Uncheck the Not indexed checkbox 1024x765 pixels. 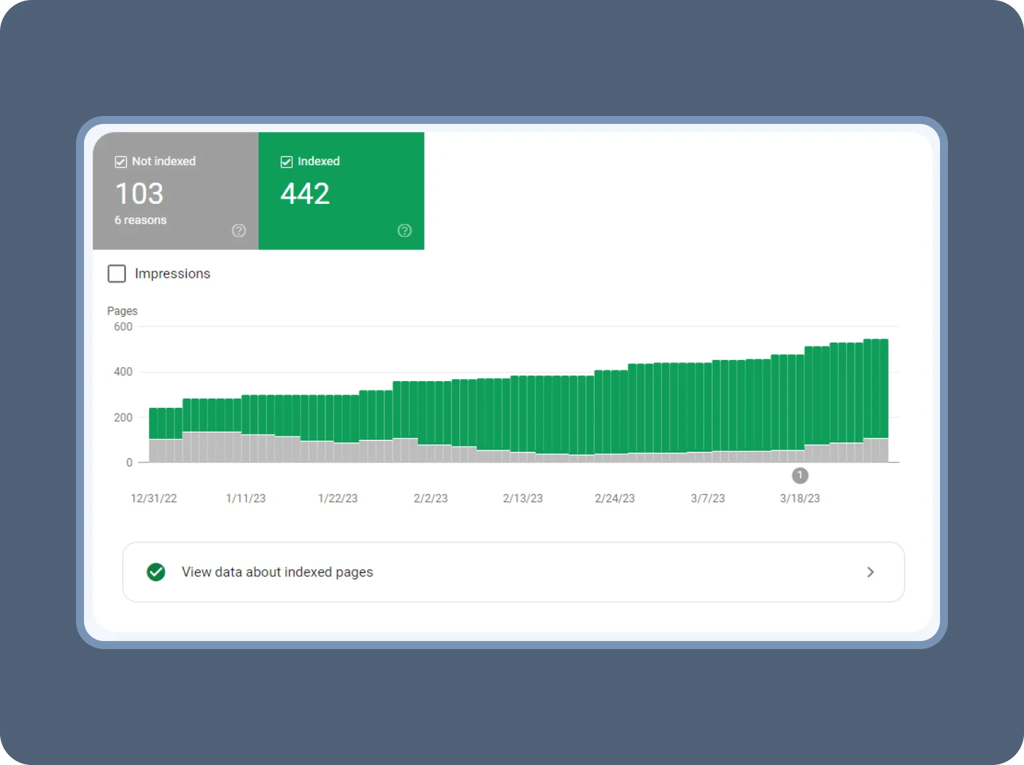121,162
